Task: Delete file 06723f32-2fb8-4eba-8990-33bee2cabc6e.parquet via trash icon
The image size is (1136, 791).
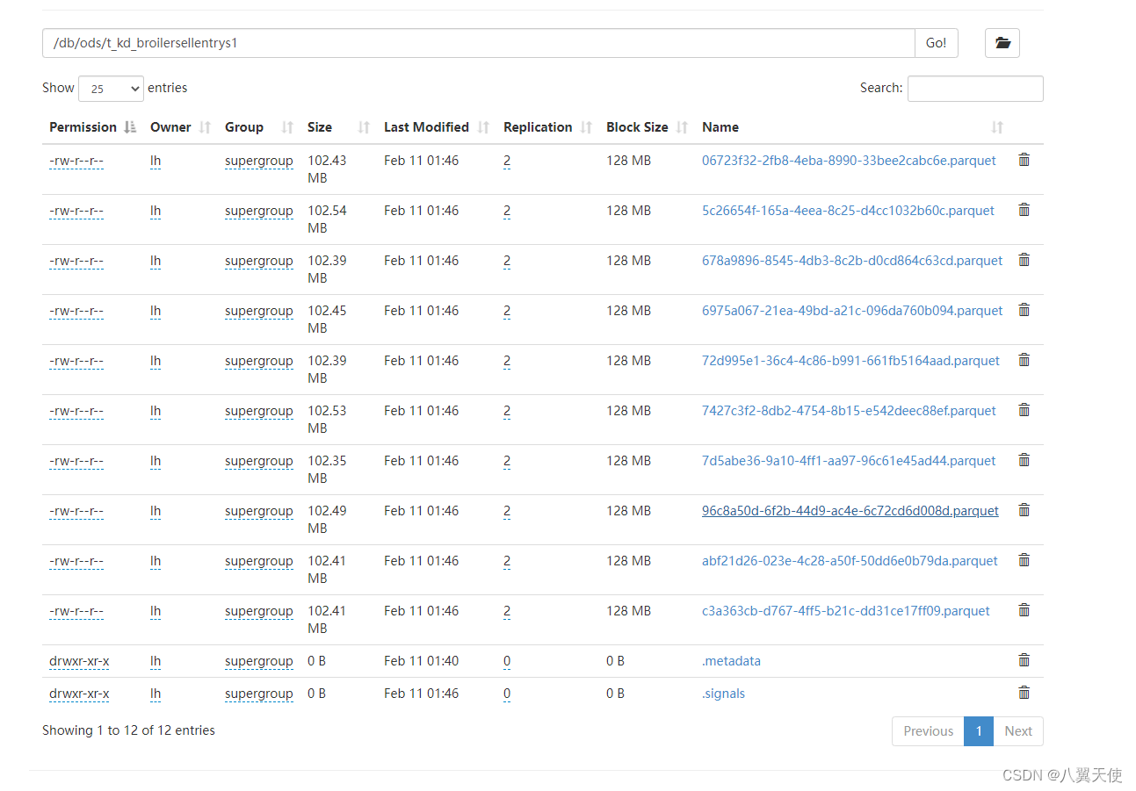Action: (1024, 160)
